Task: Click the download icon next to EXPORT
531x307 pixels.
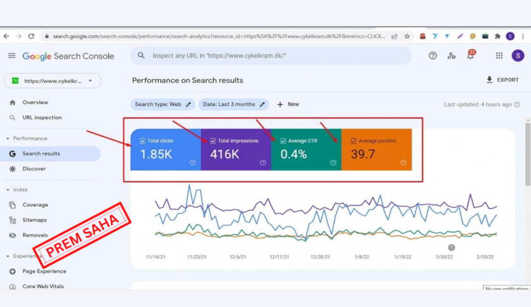Action: [x=489, y=80]
